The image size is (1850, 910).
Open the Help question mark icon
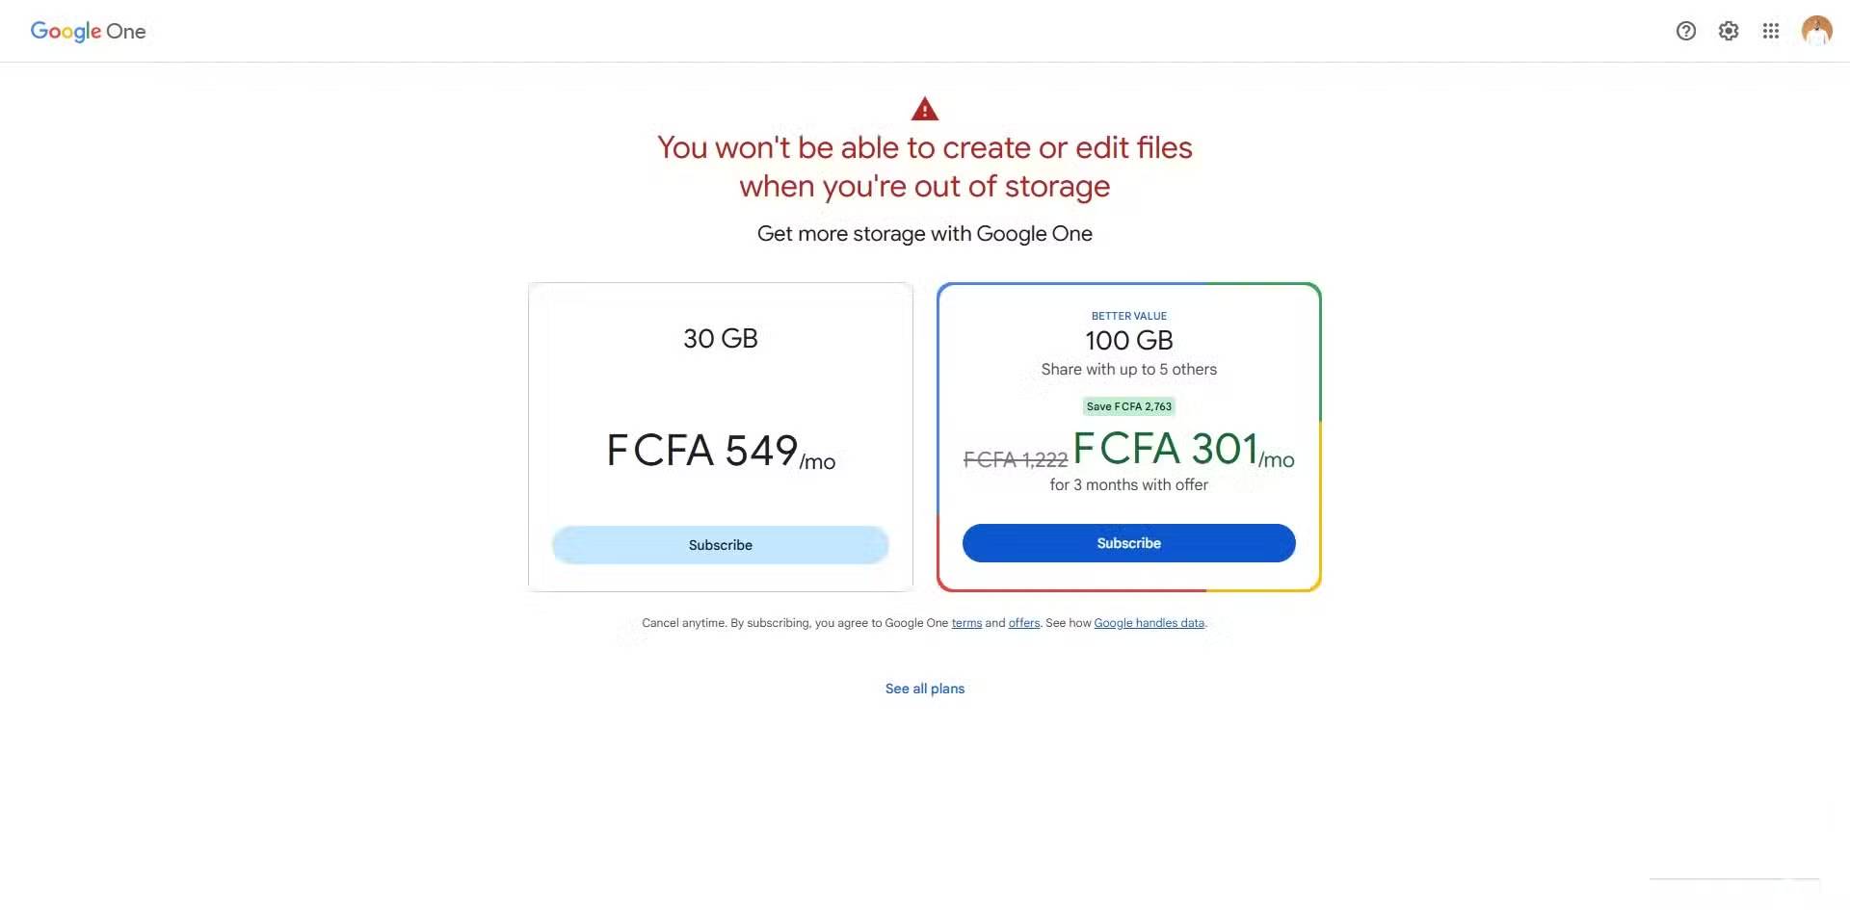pos(1685,31)
